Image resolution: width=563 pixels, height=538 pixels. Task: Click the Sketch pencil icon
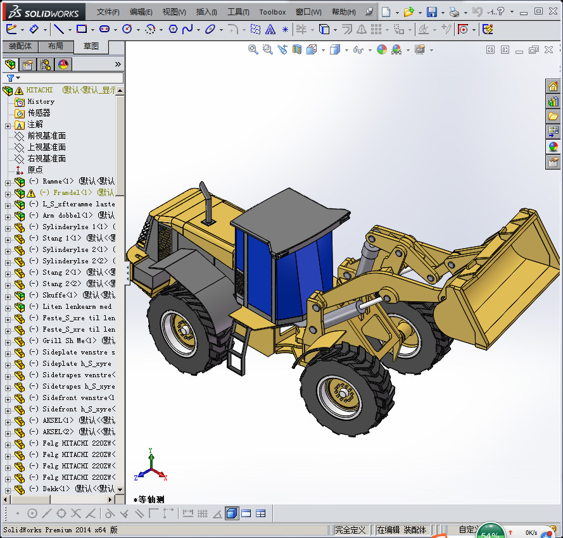point(11,29)
